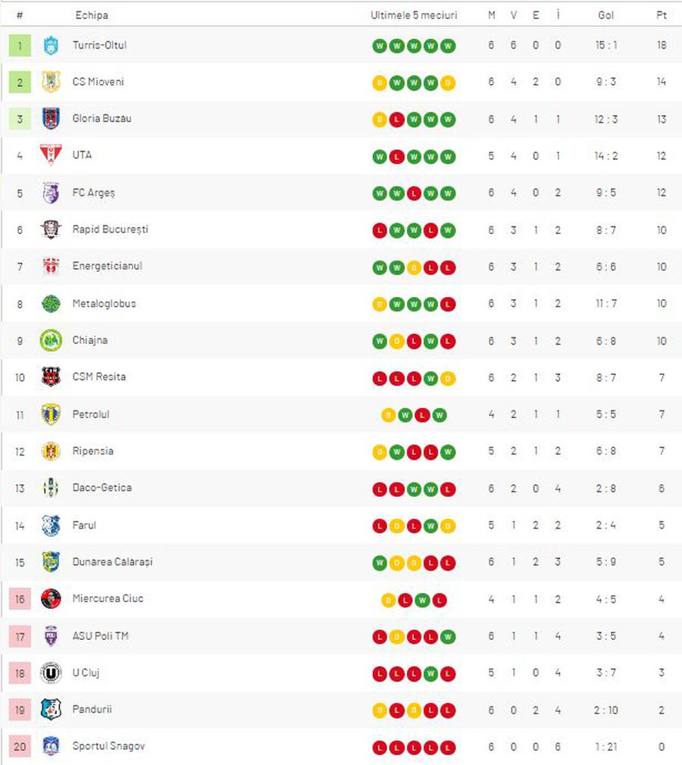Click the Pandurii team crest
Screen dimensions: 682x765
pos(51,710)
